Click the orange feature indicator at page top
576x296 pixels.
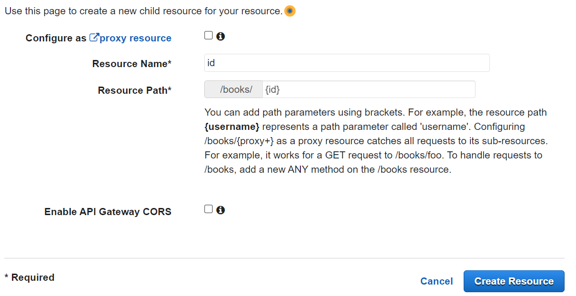(x=290, y=10)
